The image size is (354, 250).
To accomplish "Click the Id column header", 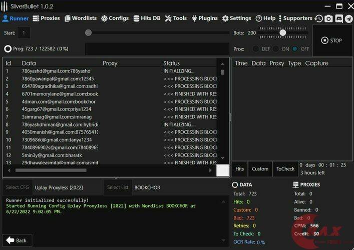I will click(9, 63).
